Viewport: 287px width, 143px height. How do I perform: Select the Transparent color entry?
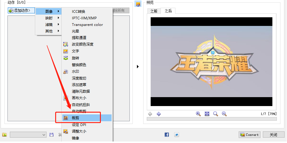(x=87, y=25)
